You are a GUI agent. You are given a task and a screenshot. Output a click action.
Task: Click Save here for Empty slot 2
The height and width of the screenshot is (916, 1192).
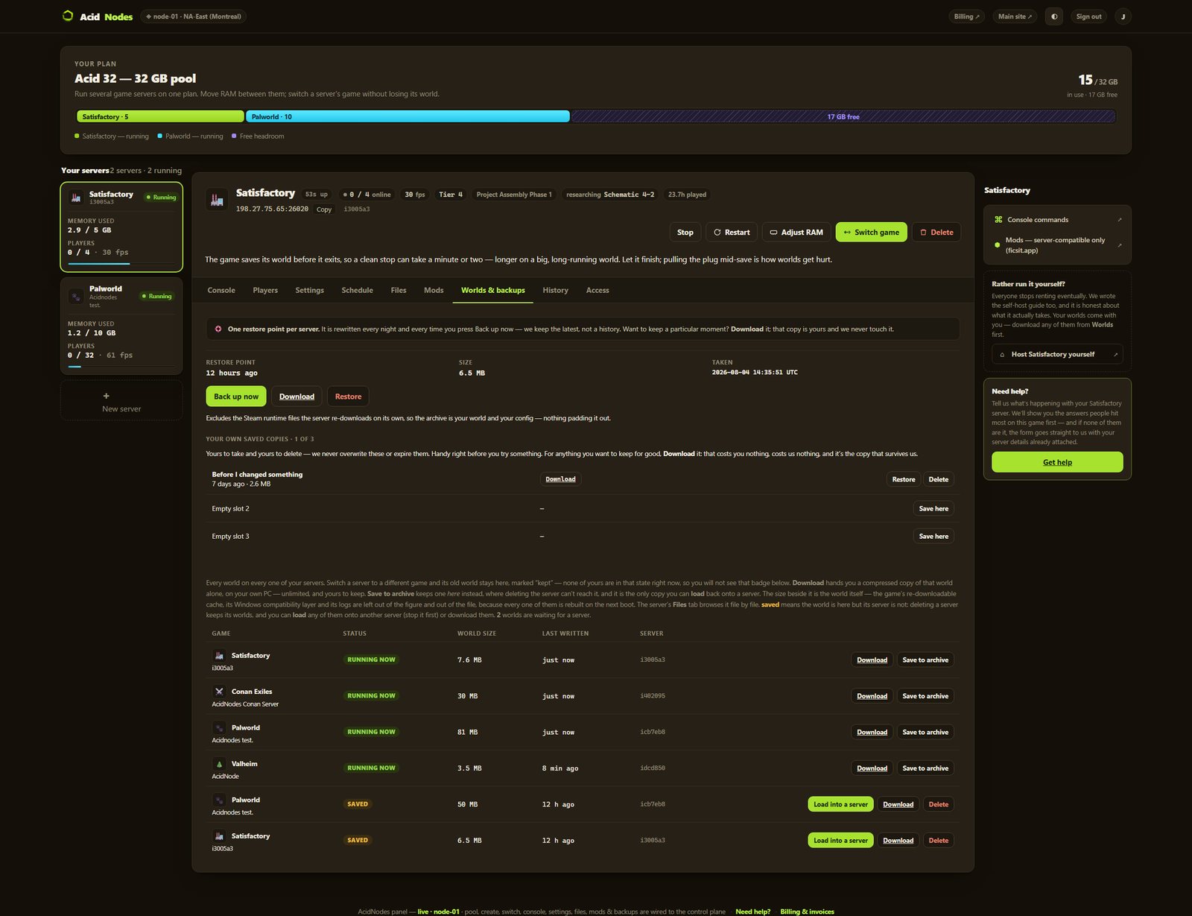933,508
